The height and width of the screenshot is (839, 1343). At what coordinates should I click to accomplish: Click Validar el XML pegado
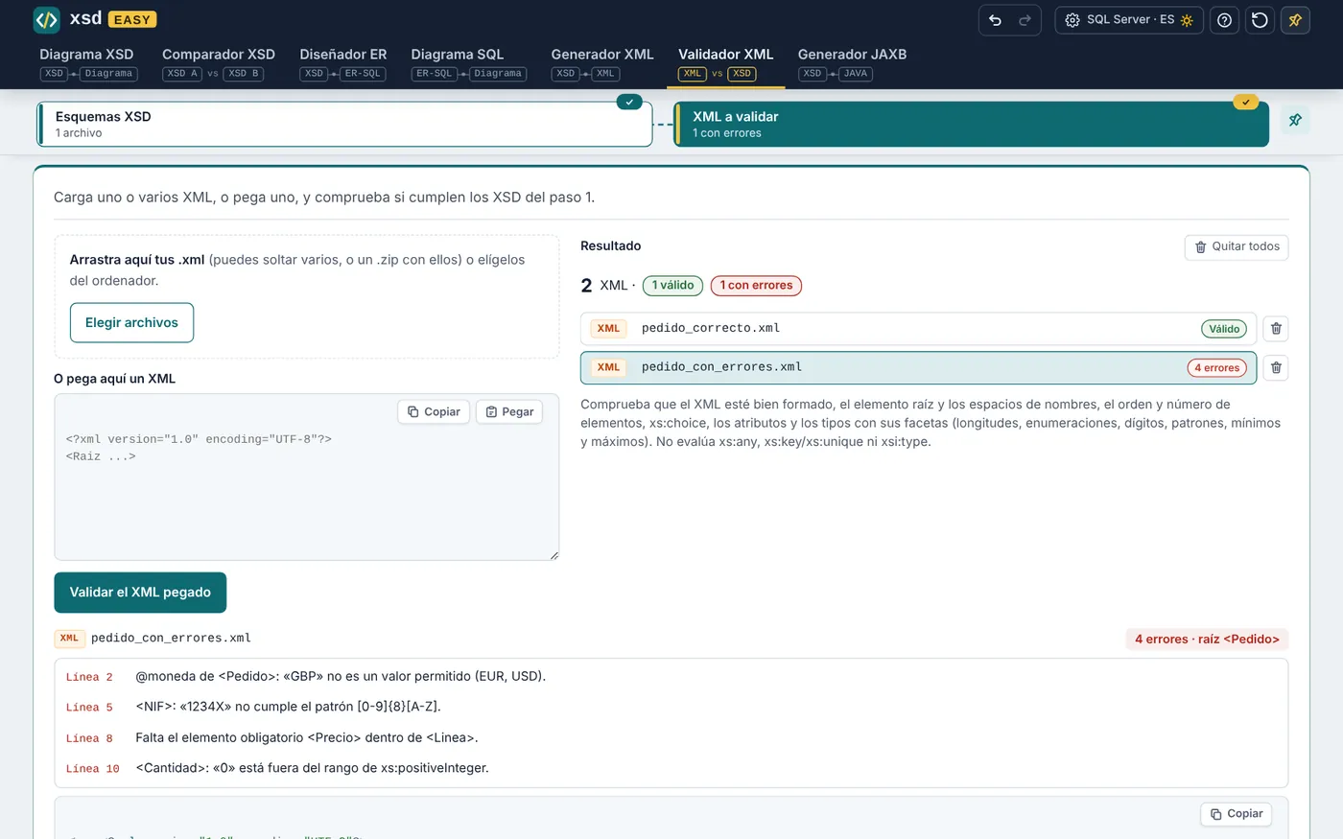(140, 593)
